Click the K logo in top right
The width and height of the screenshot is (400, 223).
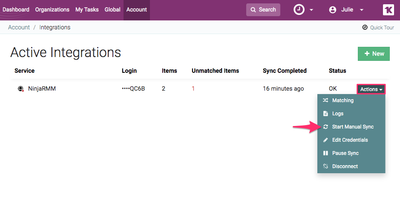coord(388,10)
